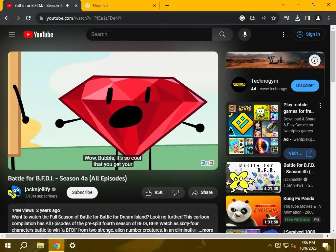The image size is (336, 252).
Task: Open a new browser tab with plus
Action: (x=167, y=6)
